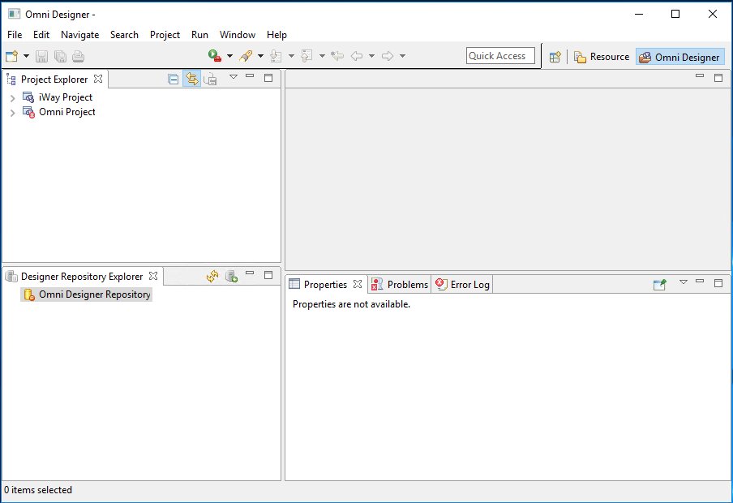
Task: Click the New wizard toolbar icon
Action: point(11,56)
